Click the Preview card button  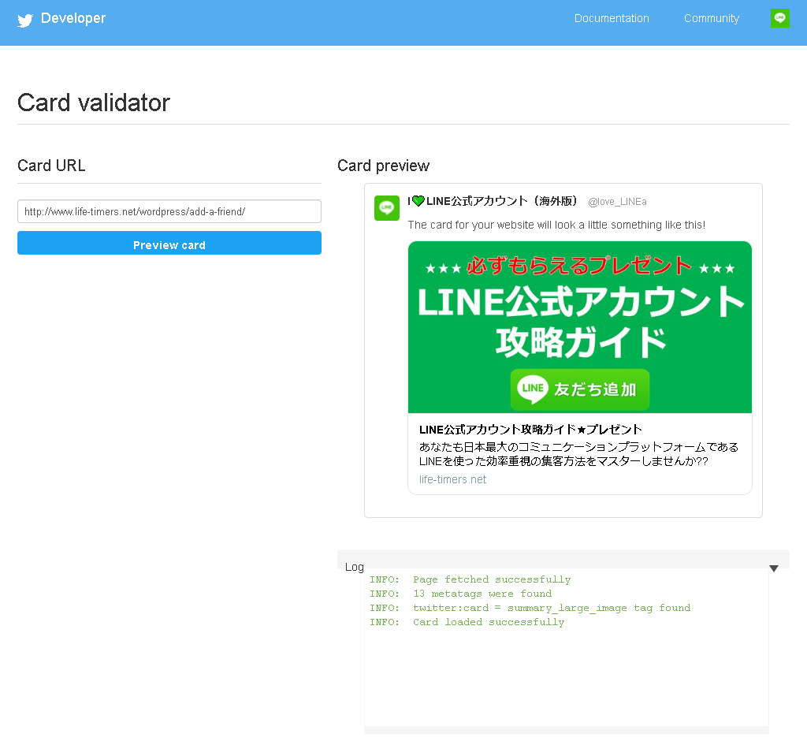169,243
